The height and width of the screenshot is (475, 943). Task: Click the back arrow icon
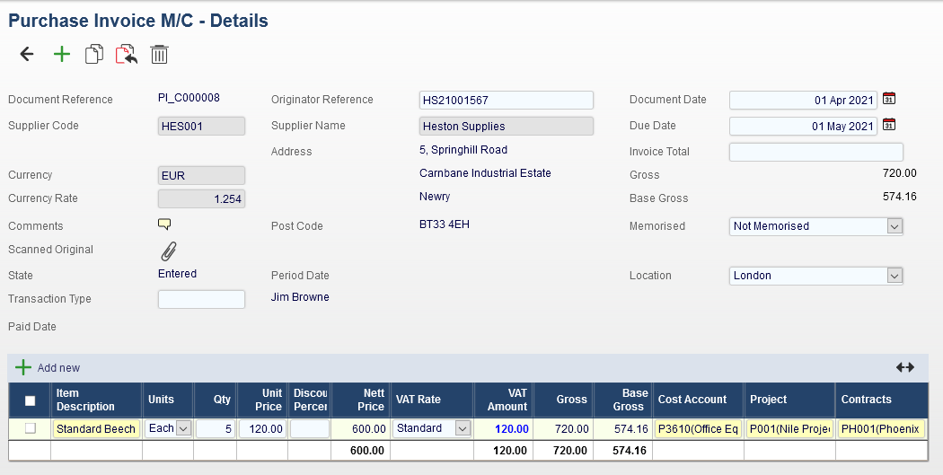27,55
